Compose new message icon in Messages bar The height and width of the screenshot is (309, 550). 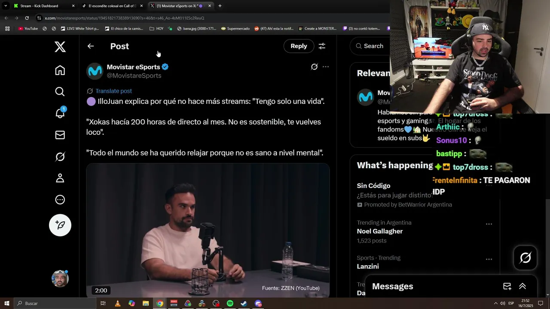click(507, 286)
